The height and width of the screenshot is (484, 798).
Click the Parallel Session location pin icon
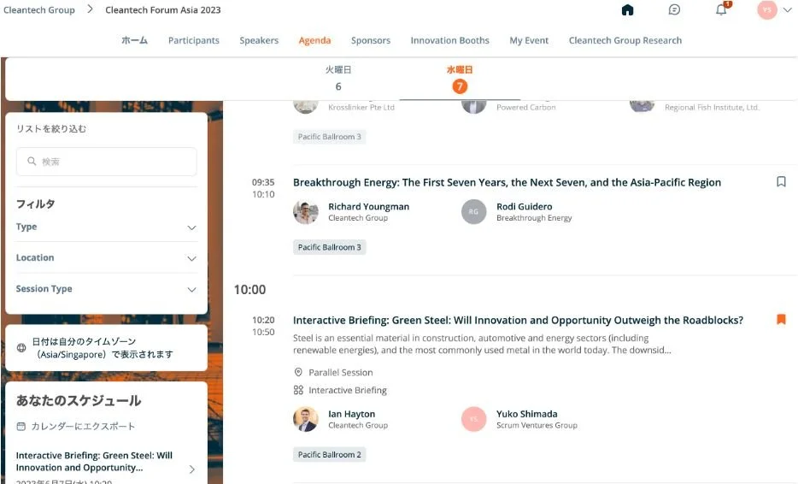[x=298, y=373]
